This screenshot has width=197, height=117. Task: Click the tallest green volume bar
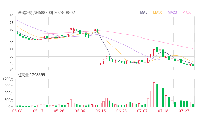click(157, 95)
